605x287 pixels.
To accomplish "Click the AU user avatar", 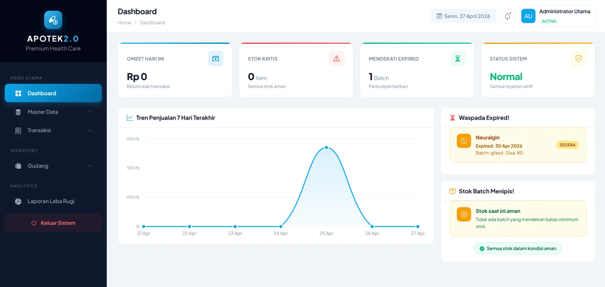I will point(528,16).
